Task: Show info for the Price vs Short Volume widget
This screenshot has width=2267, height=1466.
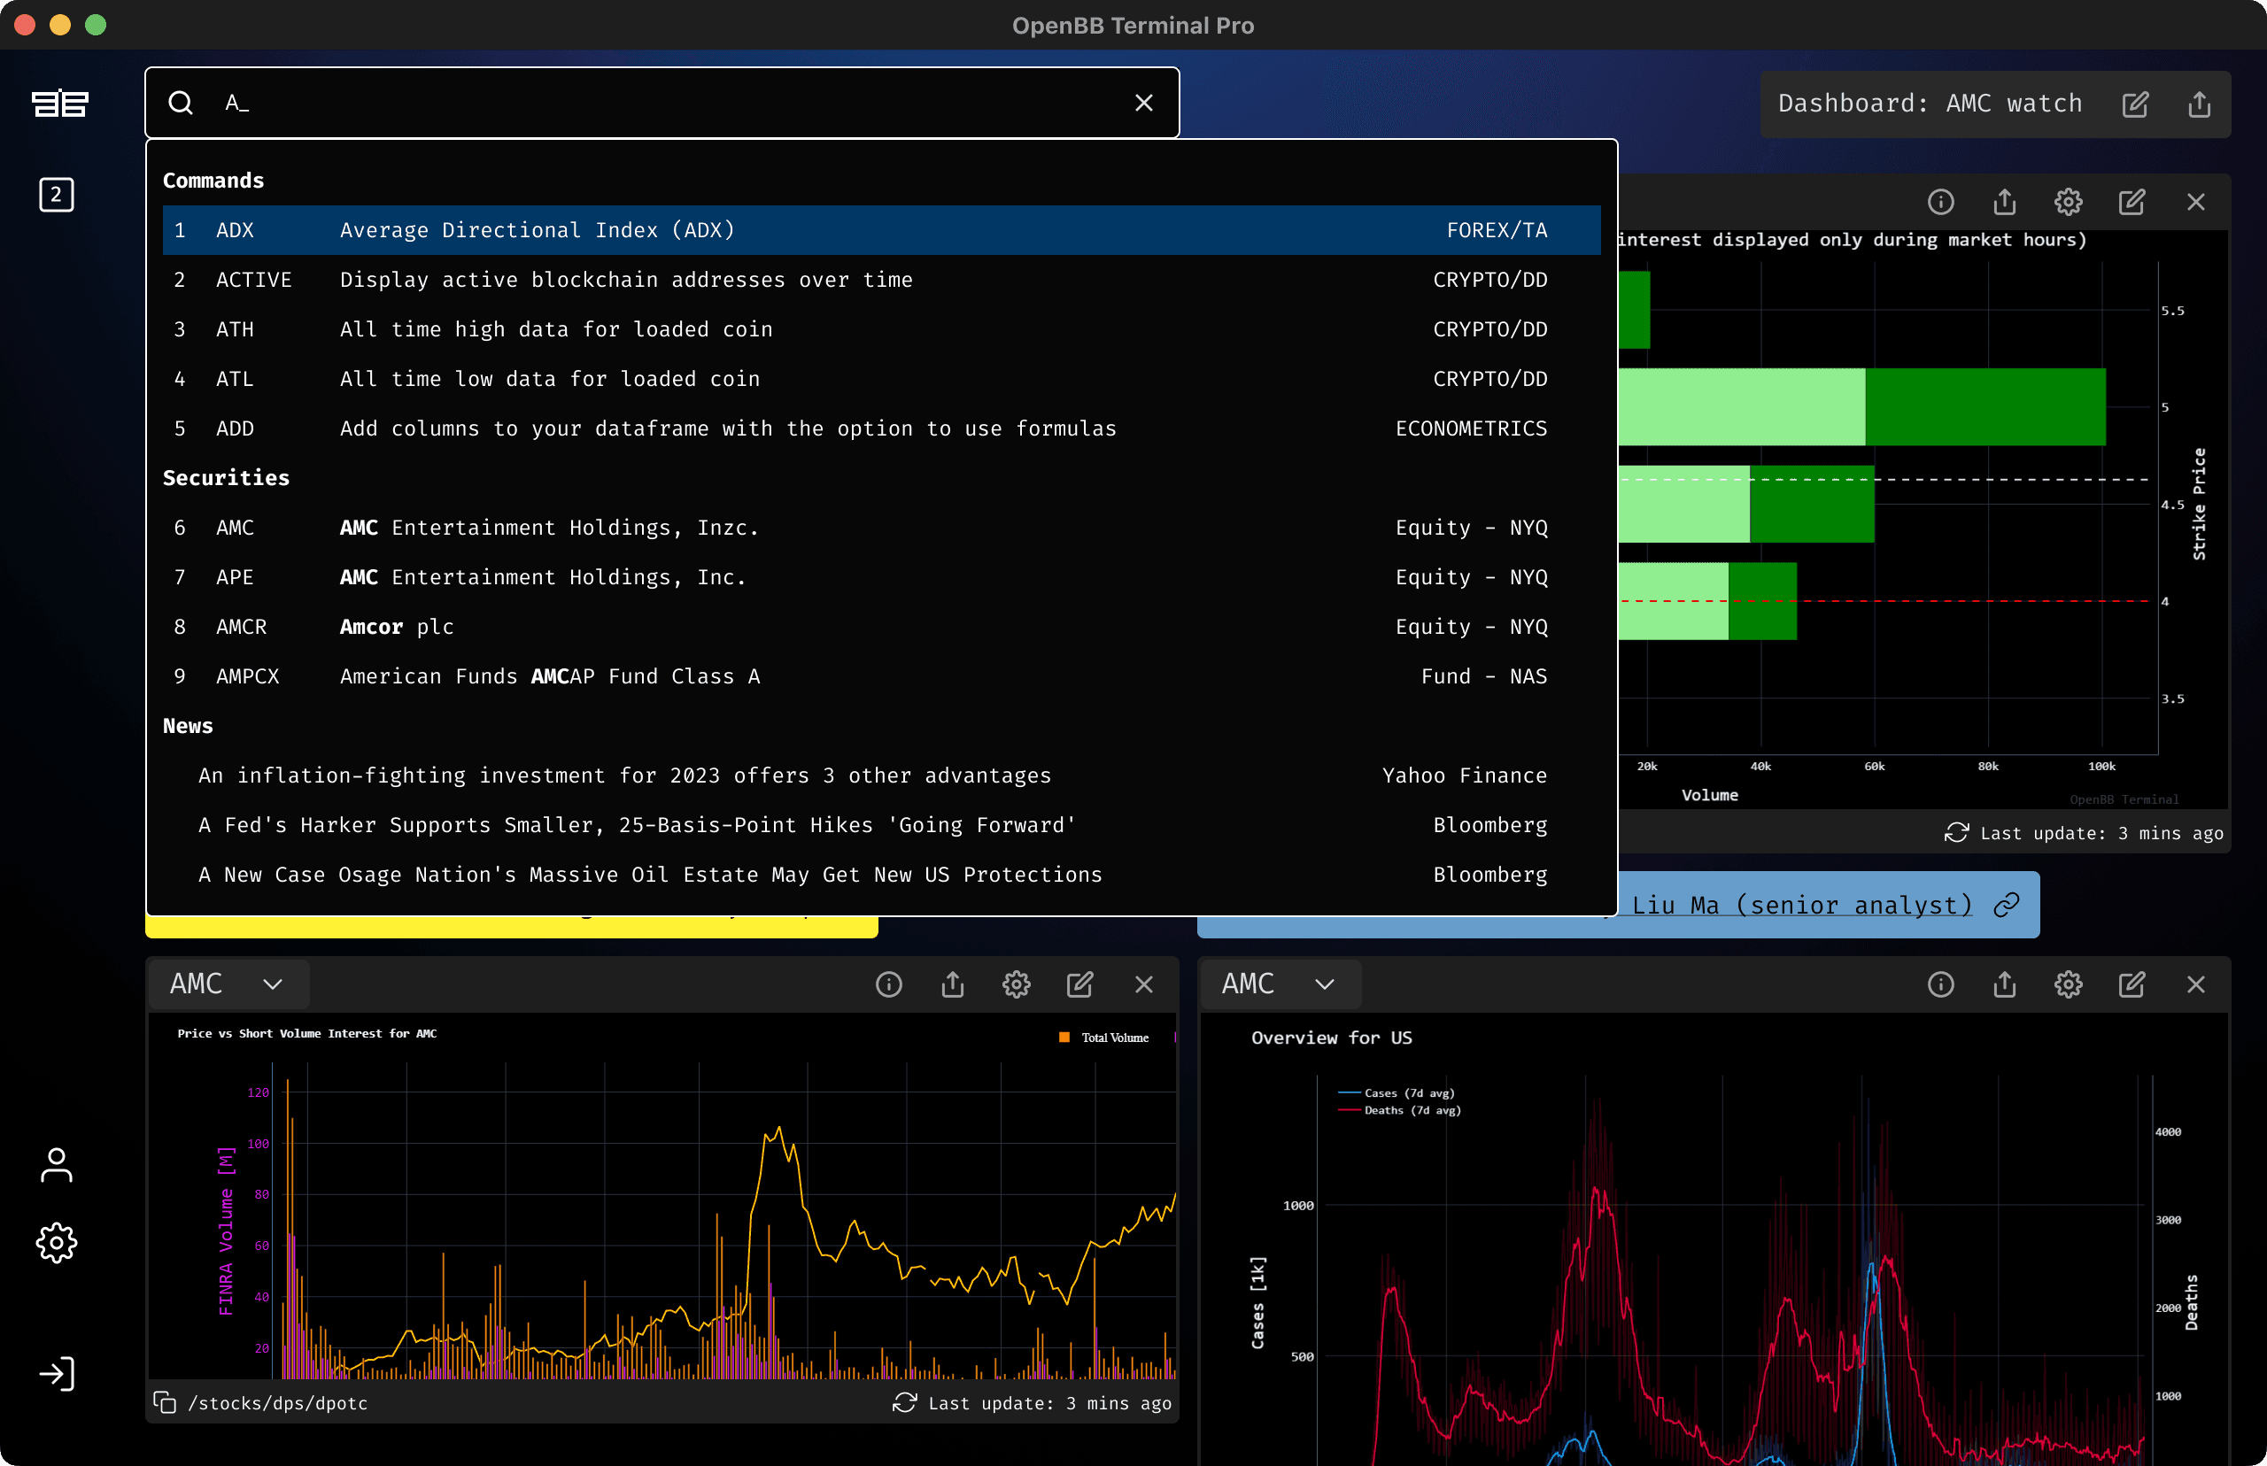Action: coord(888,984)
